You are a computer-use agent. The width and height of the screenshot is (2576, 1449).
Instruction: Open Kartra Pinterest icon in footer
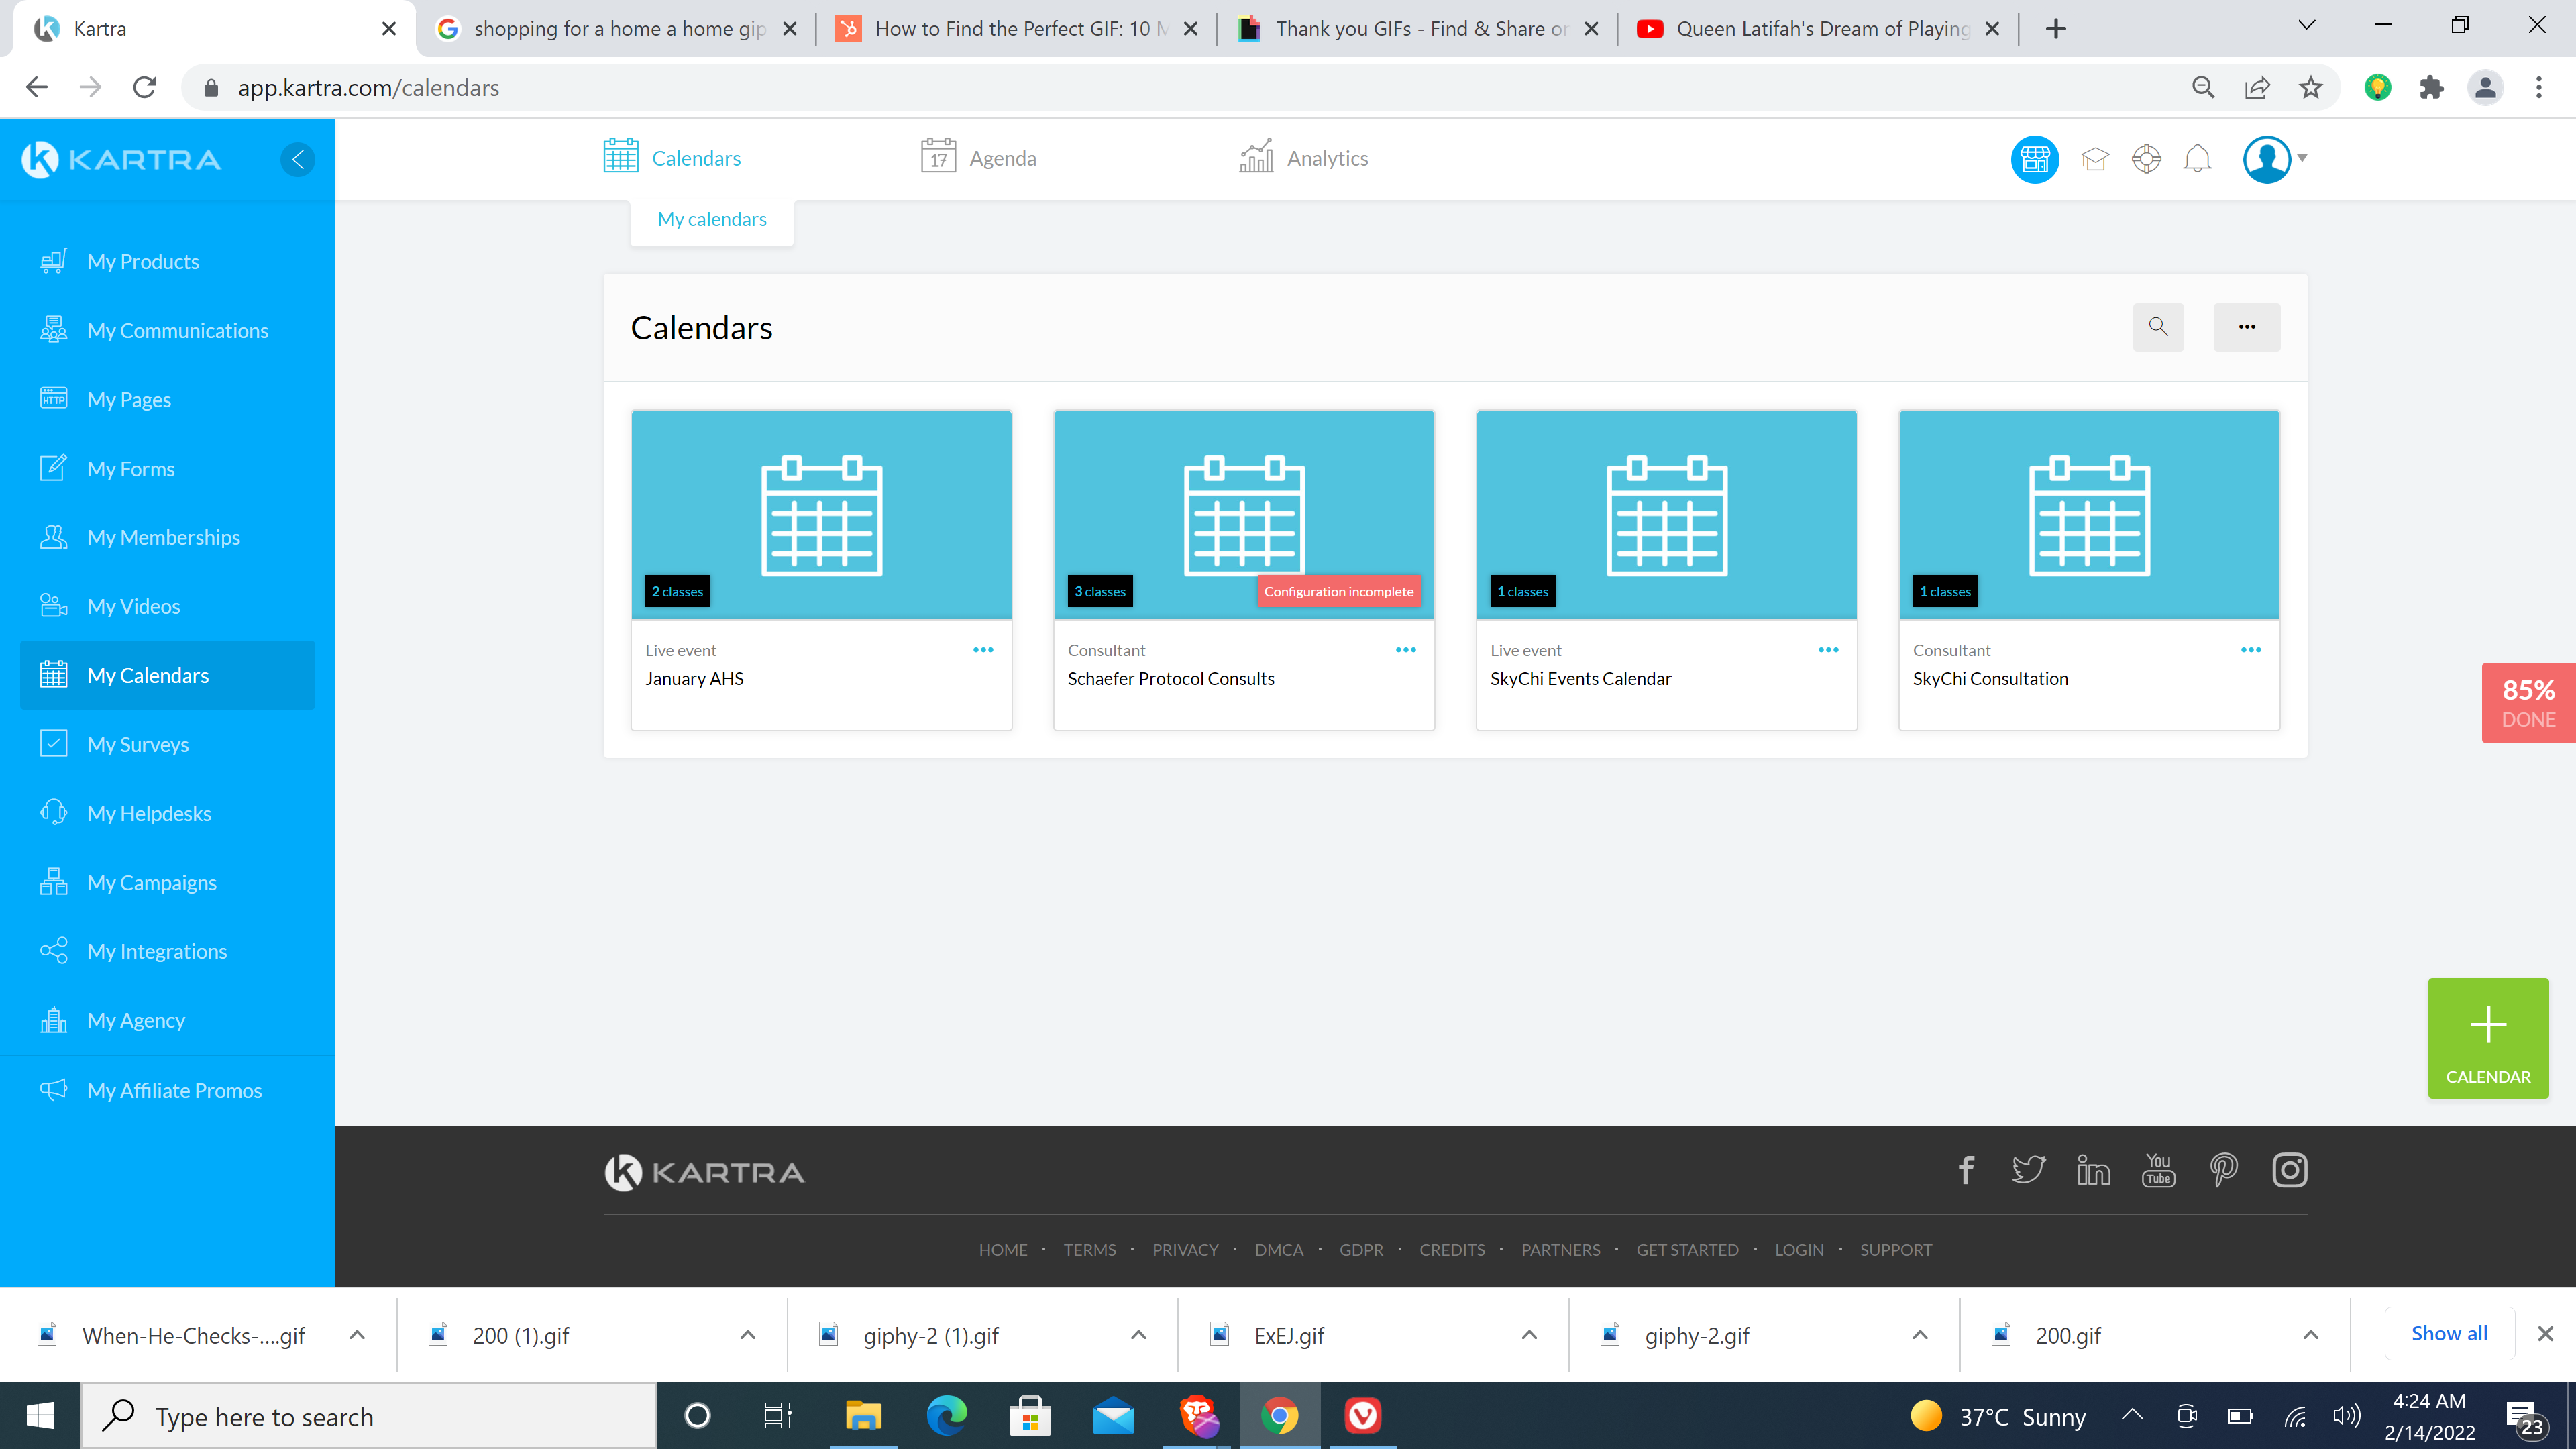[x=2223, y=1170]
